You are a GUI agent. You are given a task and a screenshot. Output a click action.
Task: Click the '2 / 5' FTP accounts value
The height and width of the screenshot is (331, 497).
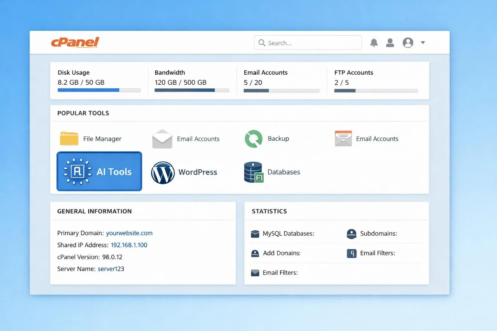click(x=342, y=82)
